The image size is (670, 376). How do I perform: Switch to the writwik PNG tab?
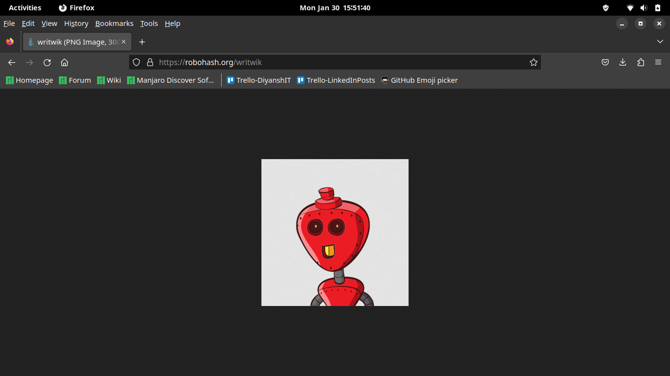point(74,42)
